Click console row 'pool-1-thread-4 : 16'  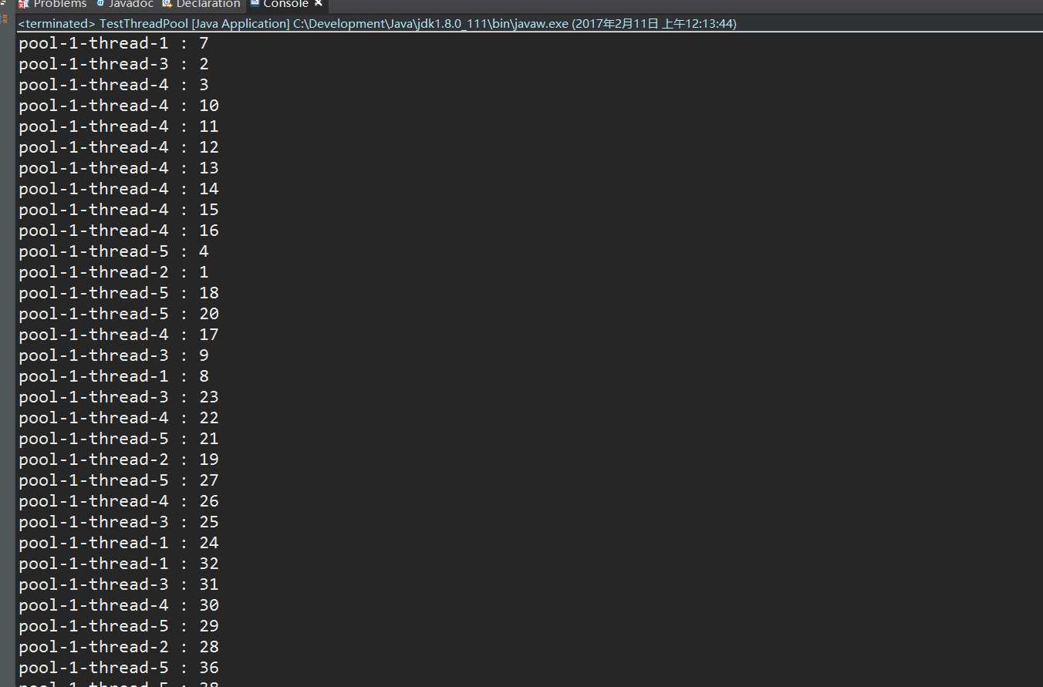tap(119, 231)
